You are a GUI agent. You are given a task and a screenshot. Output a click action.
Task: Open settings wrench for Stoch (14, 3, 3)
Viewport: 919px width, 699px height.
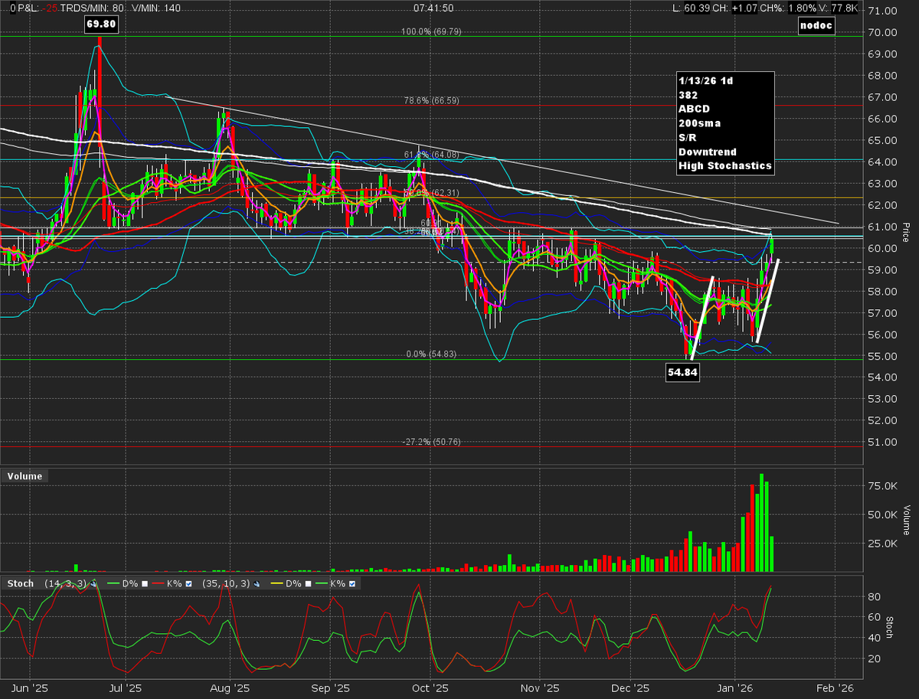coord(93,583)
